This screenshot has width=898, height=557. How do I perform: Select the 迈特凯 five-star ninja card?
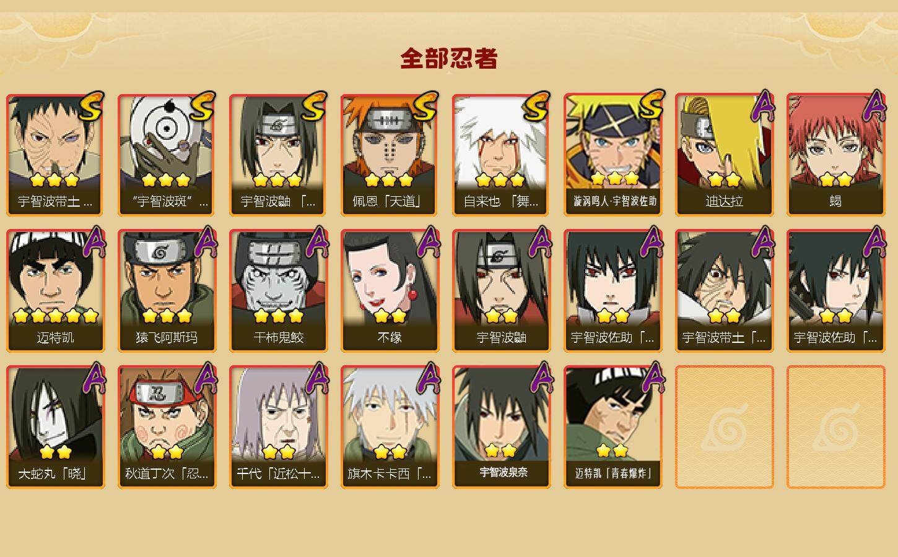click(x=55, y=291)
